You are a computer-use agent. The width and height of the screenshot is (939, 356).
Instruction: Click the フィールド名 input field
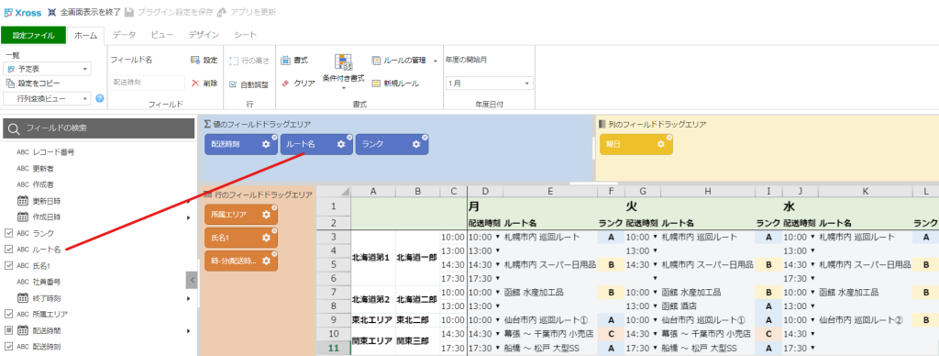click(148, 83)
